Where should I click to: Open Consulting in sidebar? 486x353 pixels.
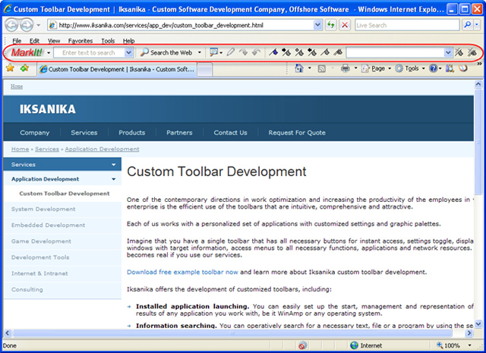[x=27, y=289]
